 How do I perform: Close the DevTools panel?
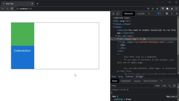click(177, 14)
